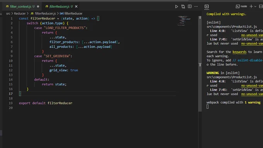The image size is (263, 148).
Task: Click the "LOAD_FILTER_PRODUCTS" string in code
Action: [x=65, y=28]
